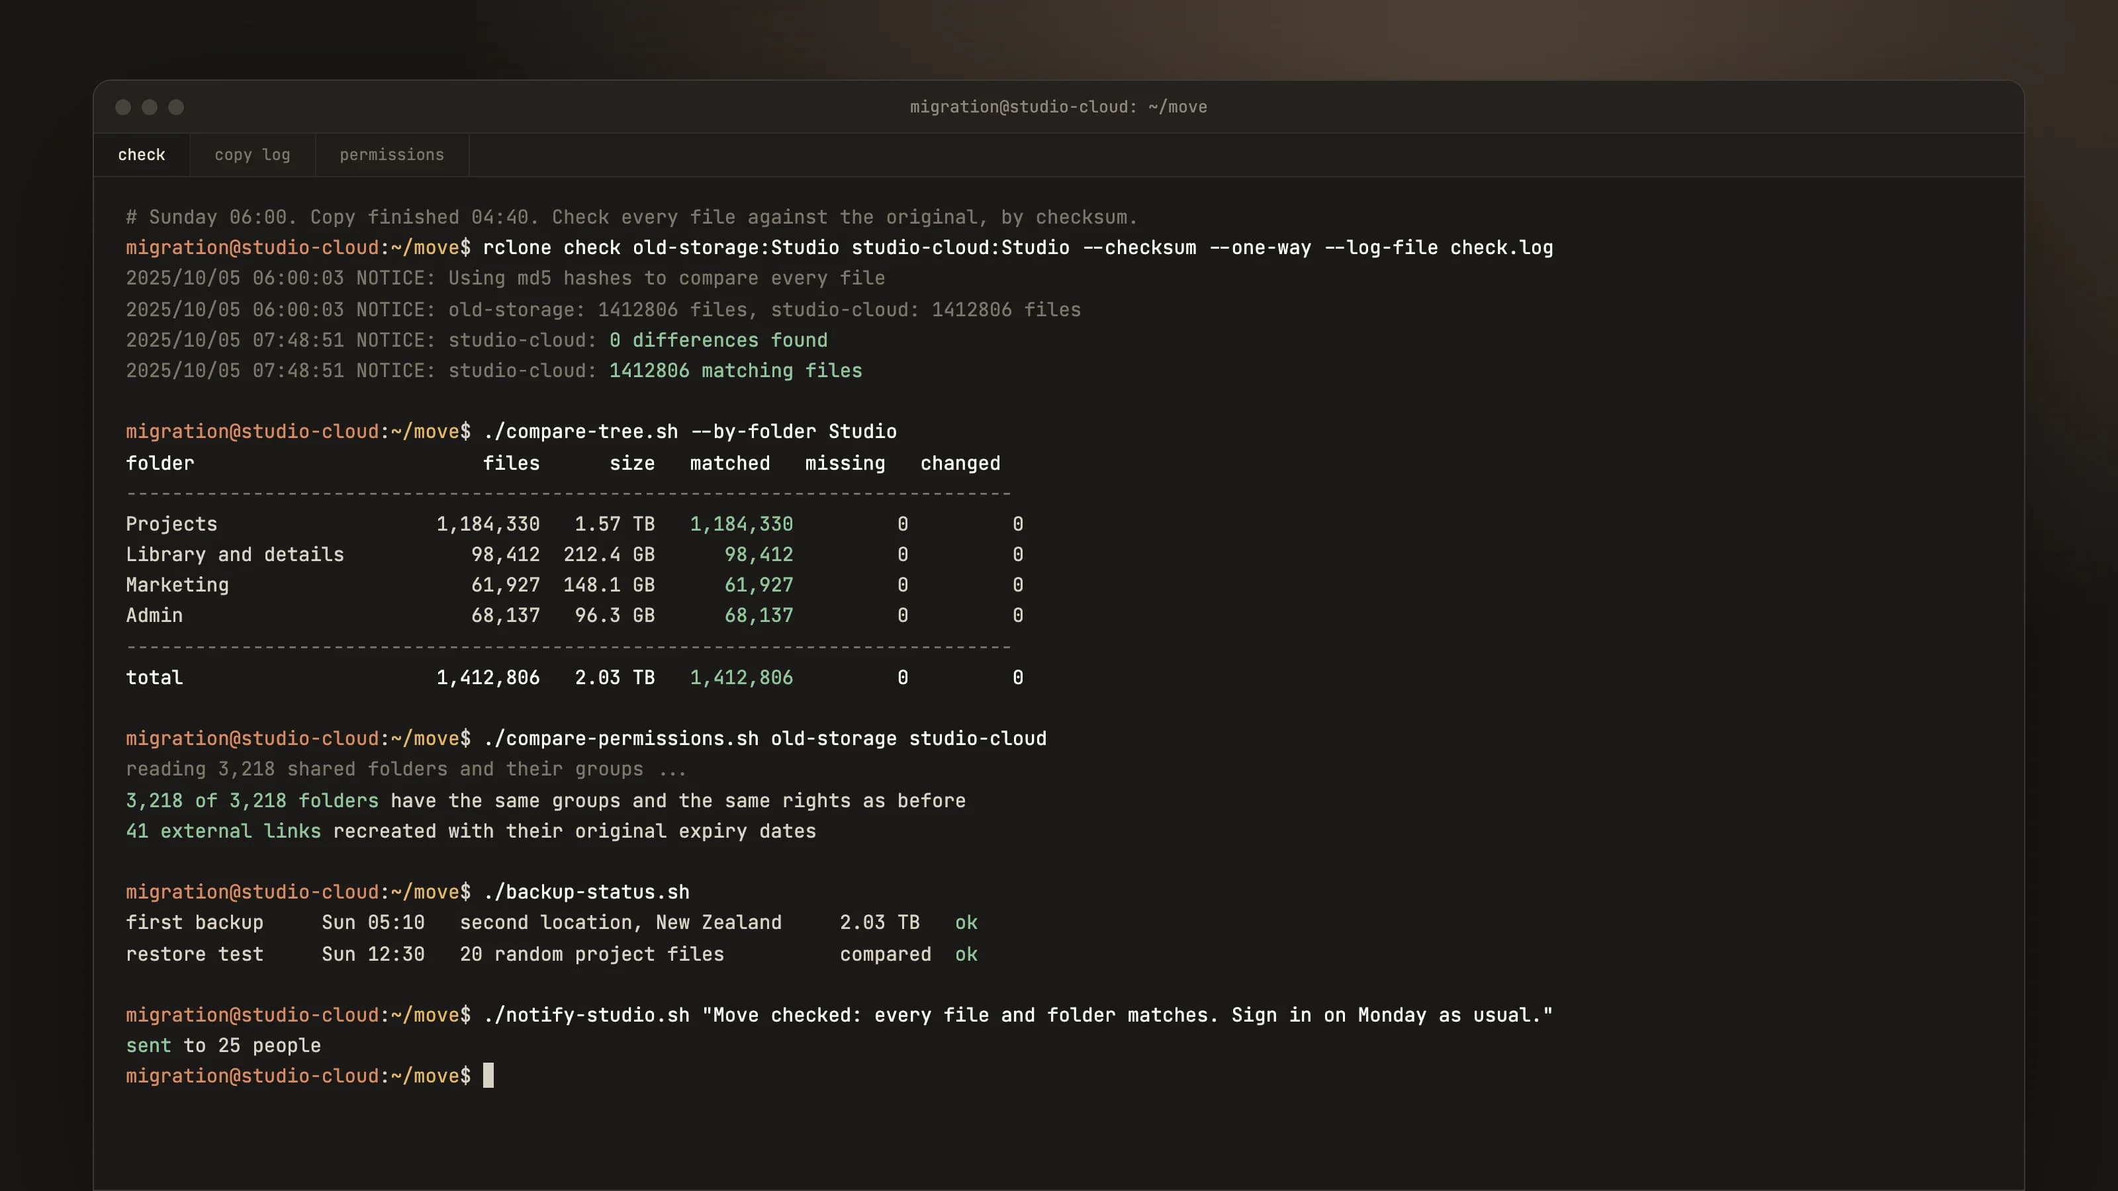Screen dimensions: 2118x1191
Task: Click '20 random project files' text
Action: tap(592, 955)
